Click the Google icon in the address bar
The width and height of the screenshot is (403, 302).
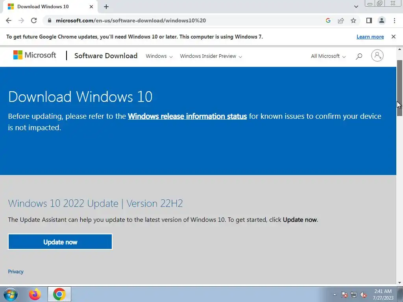click(x=328, y=20)
